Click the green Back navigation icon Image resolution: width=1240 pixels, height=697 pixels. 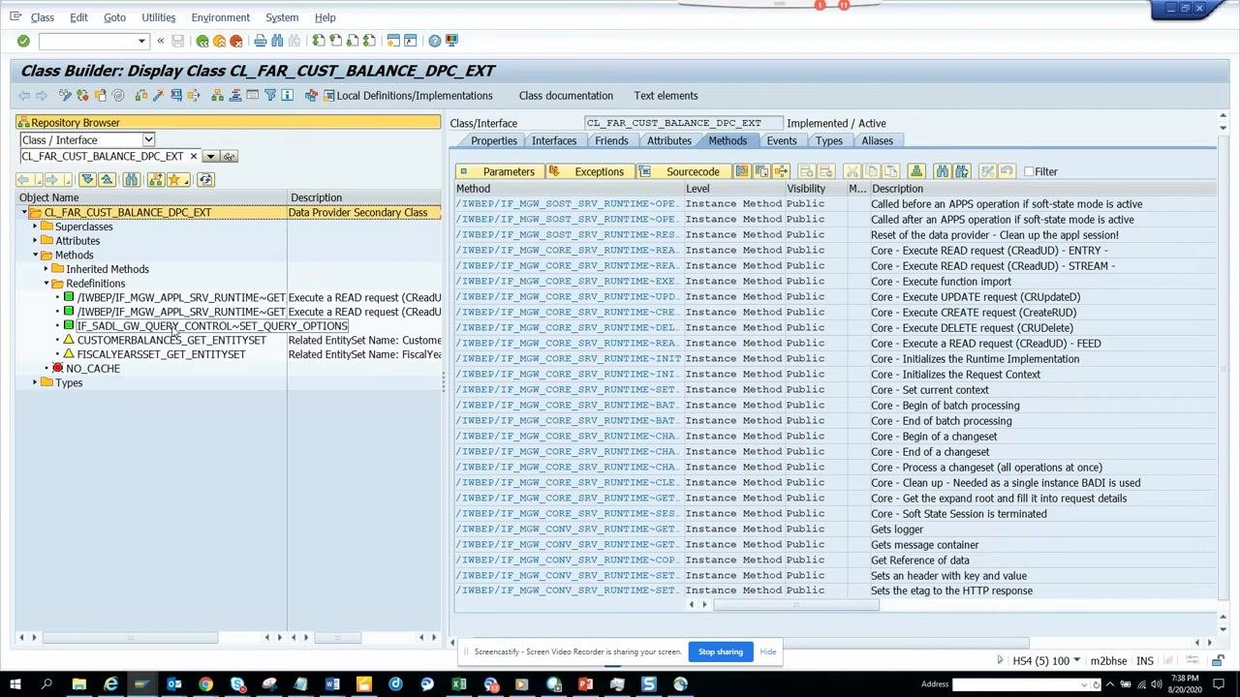pos(202,41)
